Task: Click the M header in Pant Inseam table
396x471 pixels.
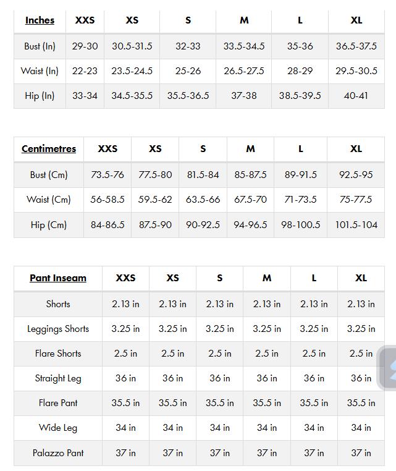Action: [267, 278]
